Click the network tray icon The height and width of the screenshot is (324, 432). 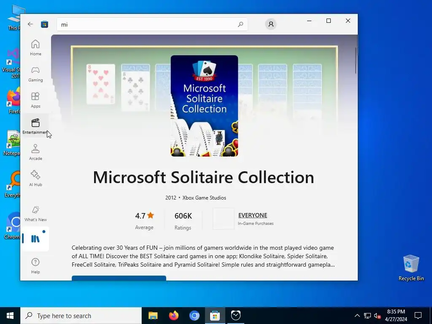tap(367, 316)
